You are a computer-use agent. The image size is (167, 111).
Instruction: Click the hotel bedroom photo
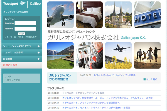click(x=89, y=15)
